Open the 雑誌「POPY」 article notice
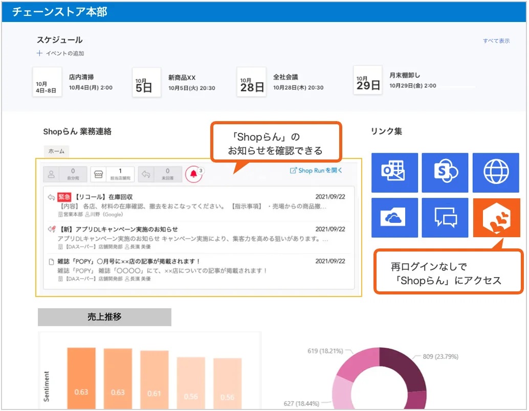This screenshot has width=529, height=411. point(130,261)
